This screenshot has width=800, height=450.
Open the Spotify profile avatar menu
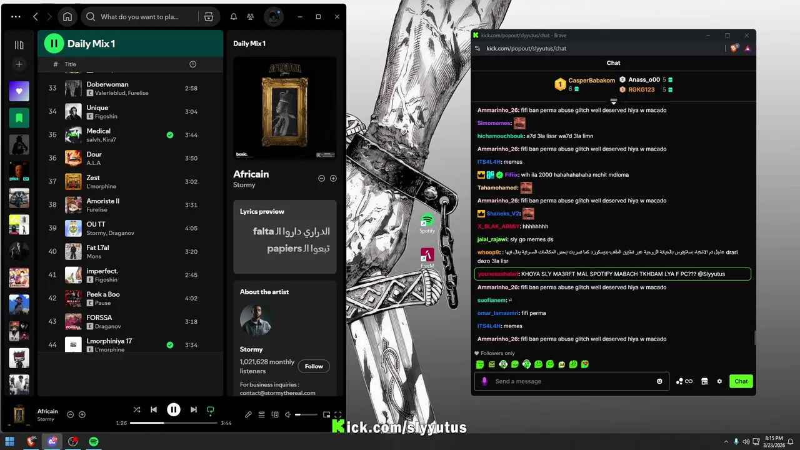tap(273, 17)
